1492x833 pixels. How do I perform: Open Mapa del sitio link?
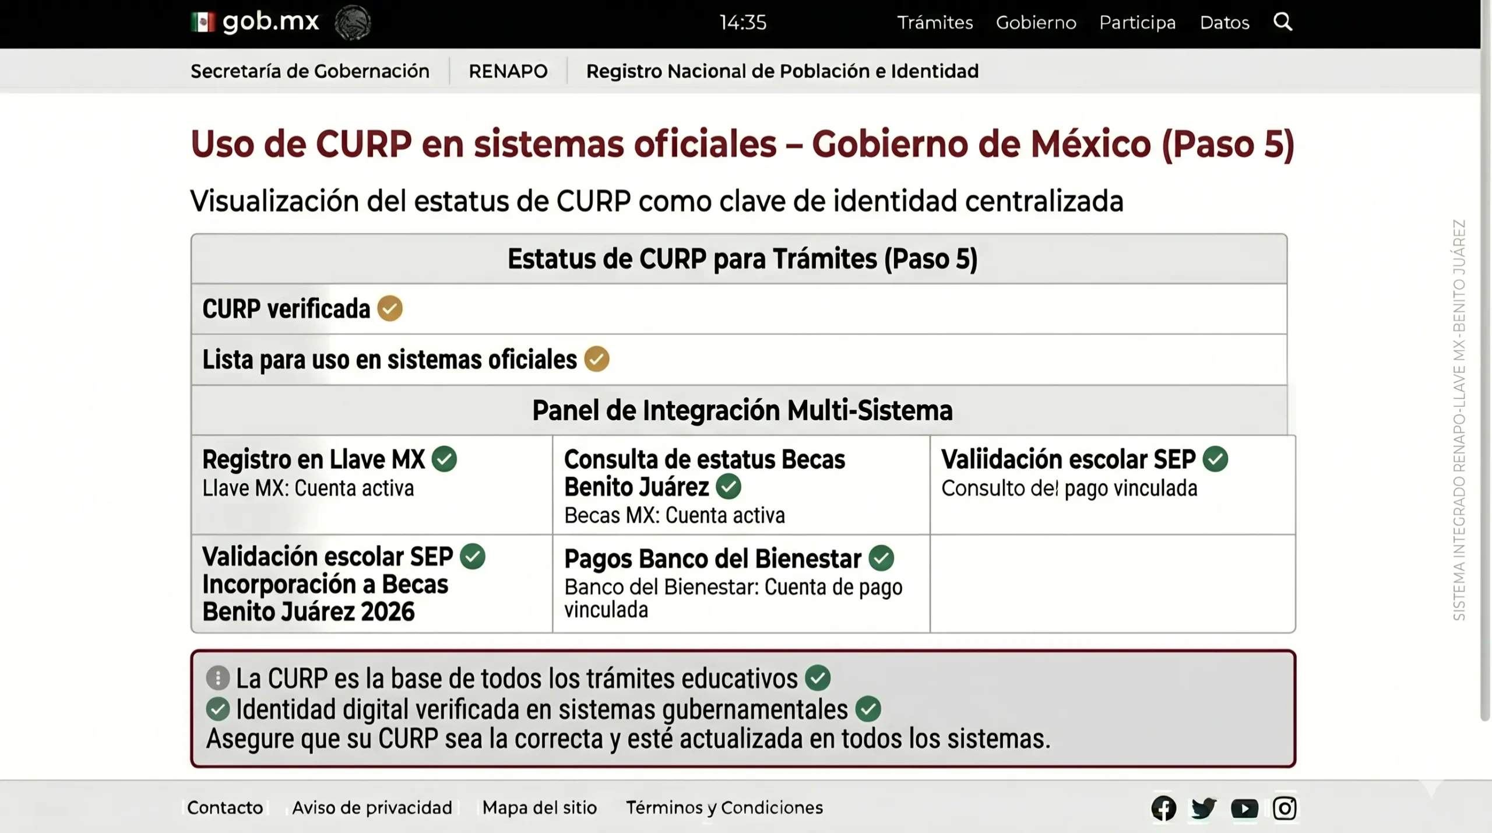[x=540, y=808]
